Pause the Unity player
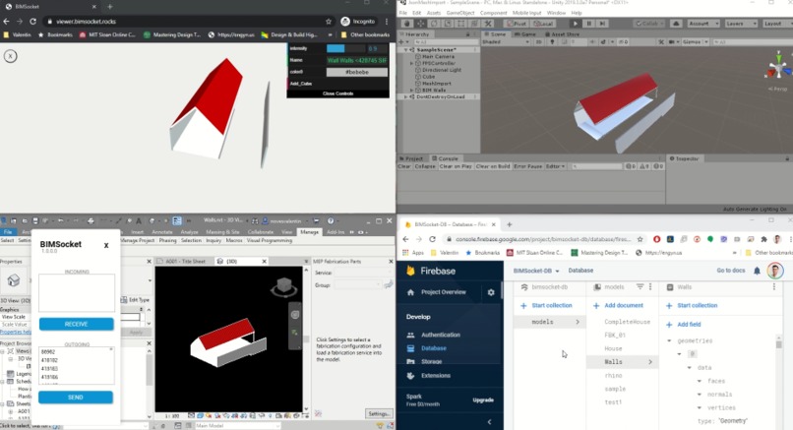 588,24
